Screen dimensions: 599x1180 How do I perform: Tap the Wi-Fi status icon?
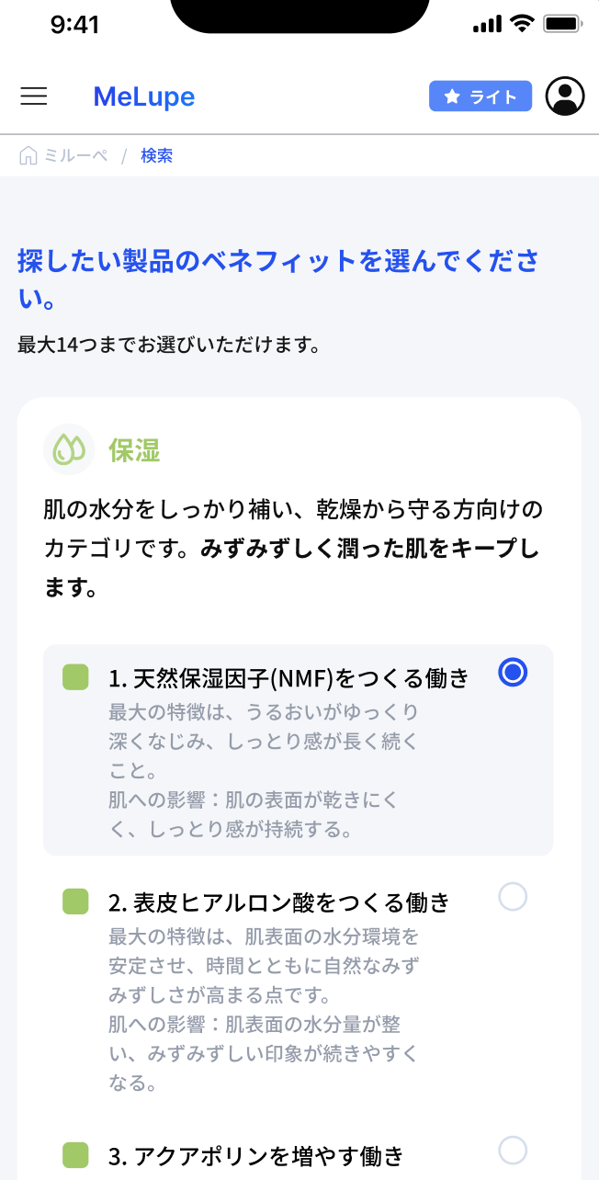coord(523,24)
